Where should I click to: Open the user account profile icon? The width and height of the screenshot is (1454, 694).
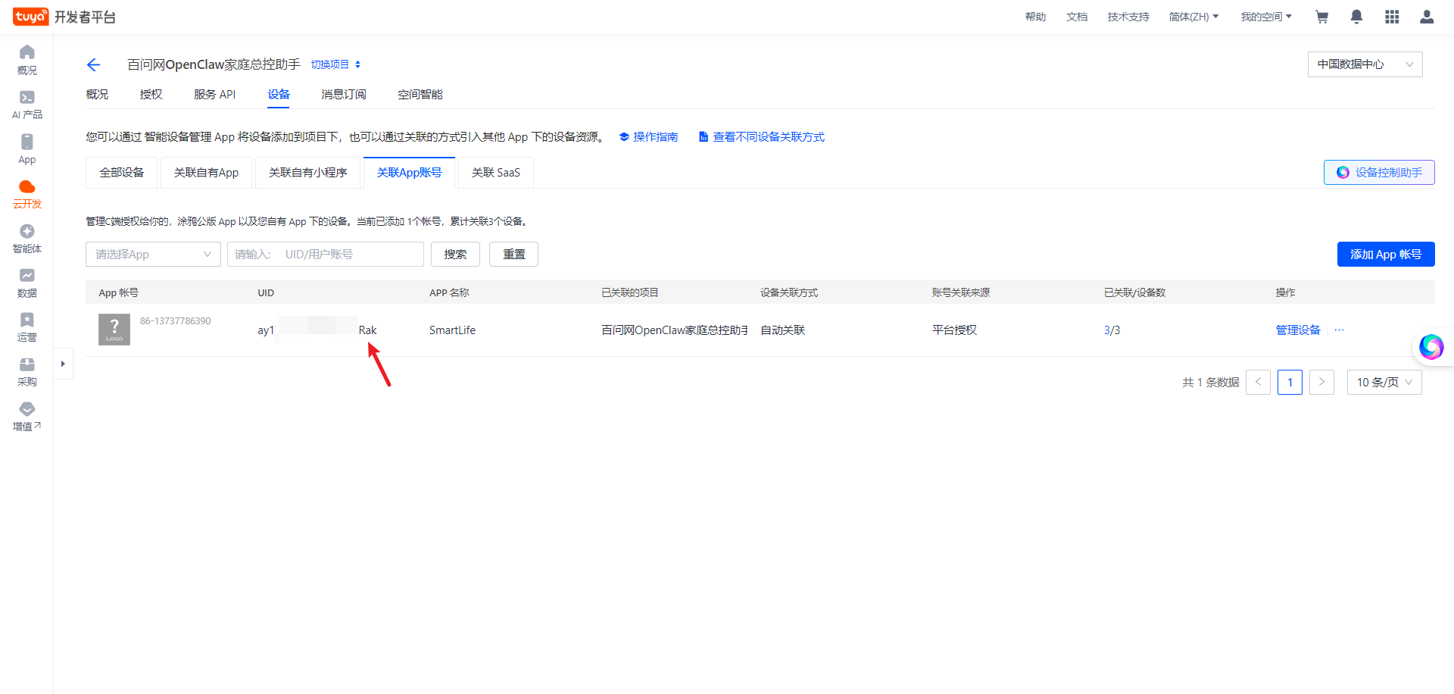[x=1427, y=17]
